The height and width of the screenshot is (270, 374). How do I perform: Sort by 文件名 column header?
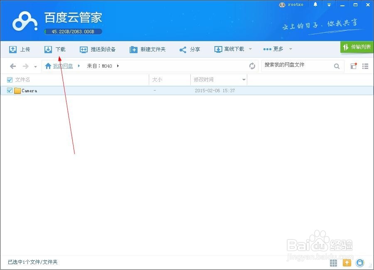coord(23,80)
